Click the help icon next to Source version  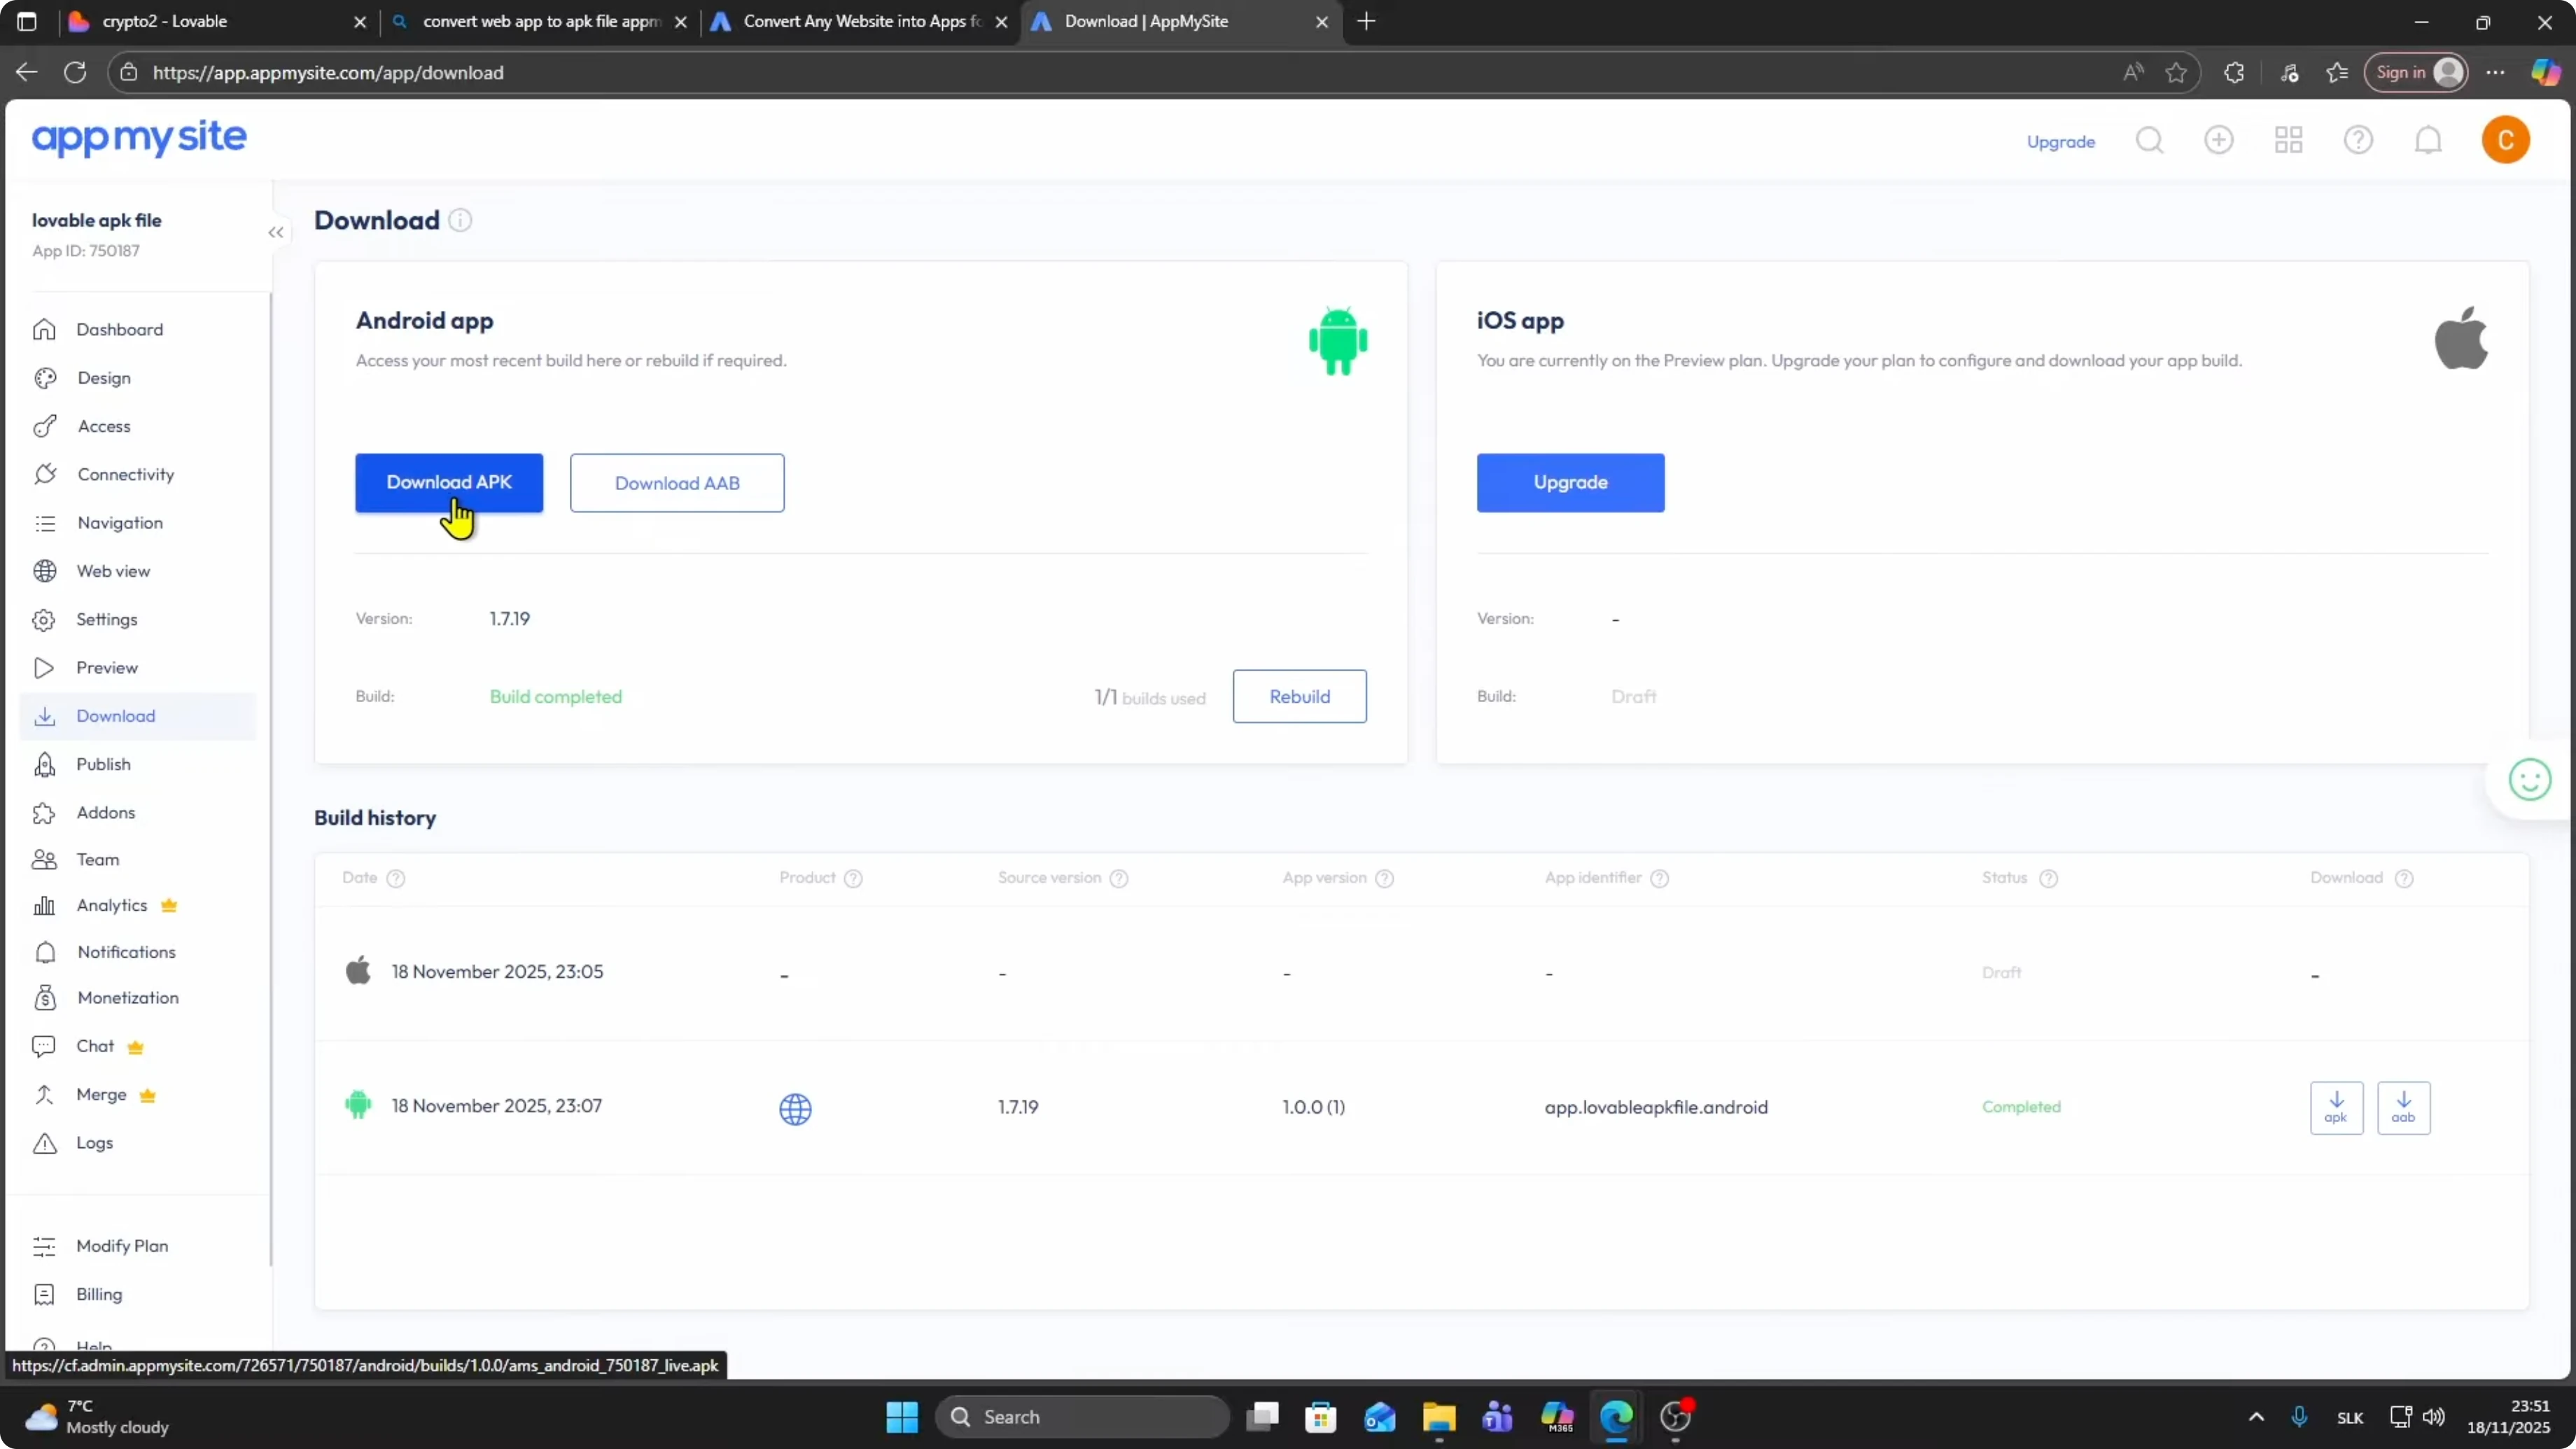point(1119,878)
